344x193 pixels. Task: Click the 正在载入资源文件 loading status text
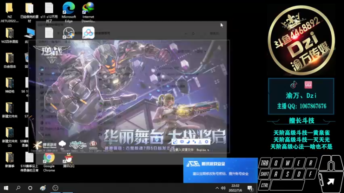tap(181, 150)
